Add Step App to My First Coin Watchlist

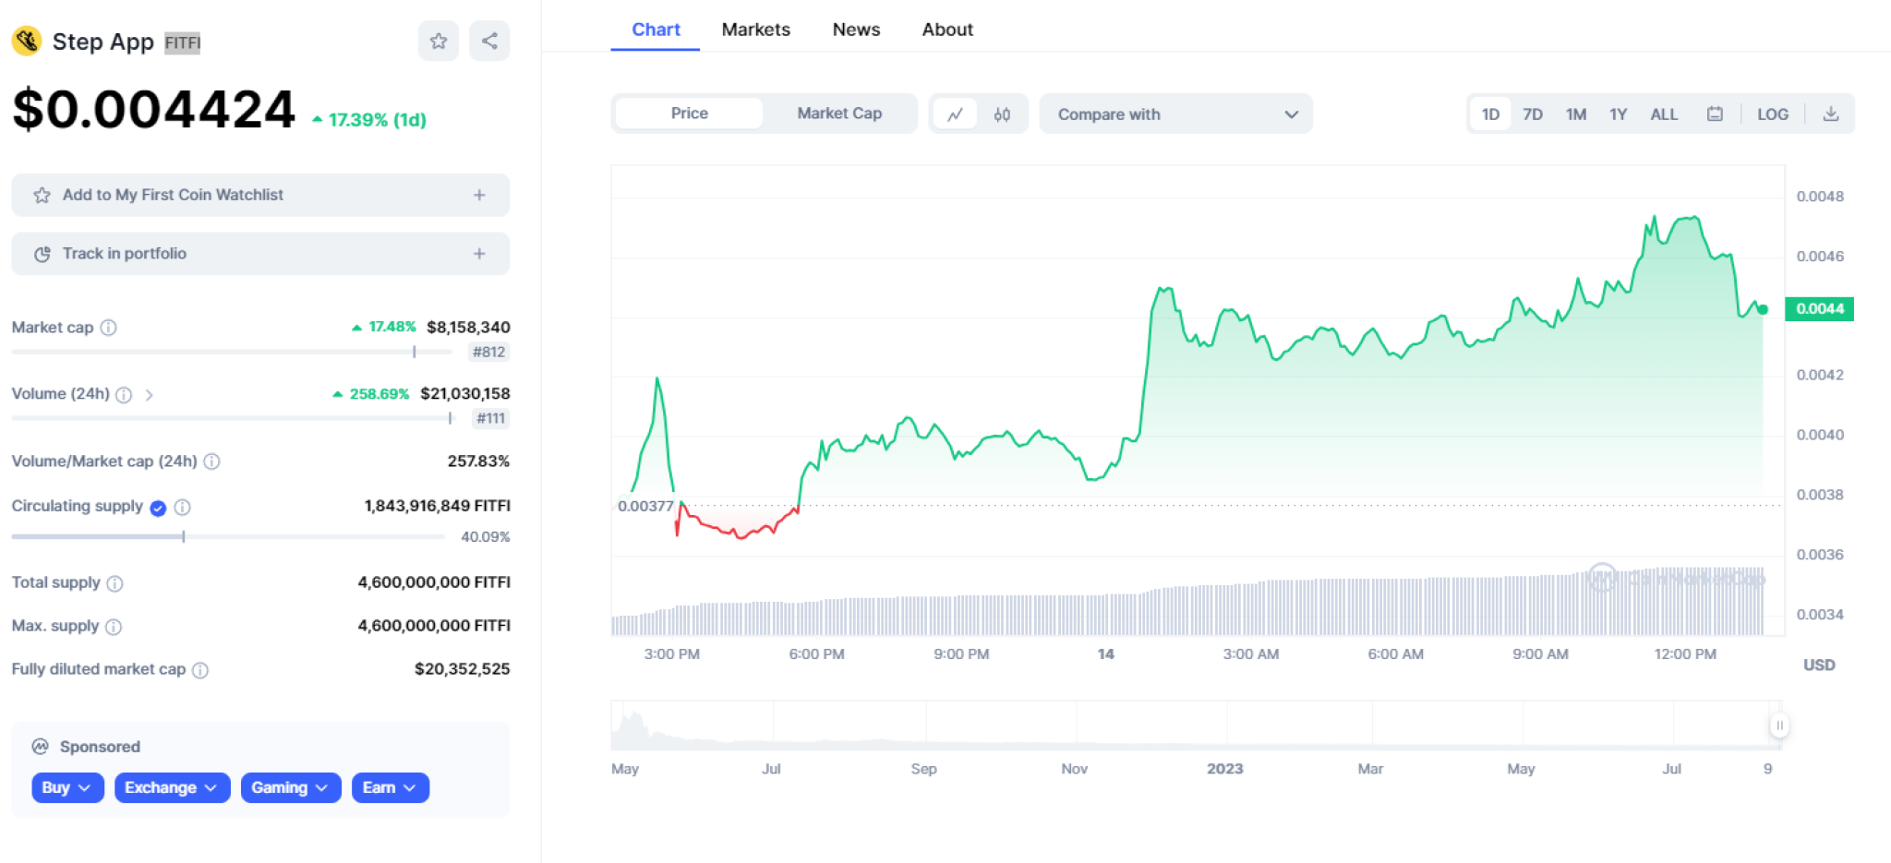point(259,195)
